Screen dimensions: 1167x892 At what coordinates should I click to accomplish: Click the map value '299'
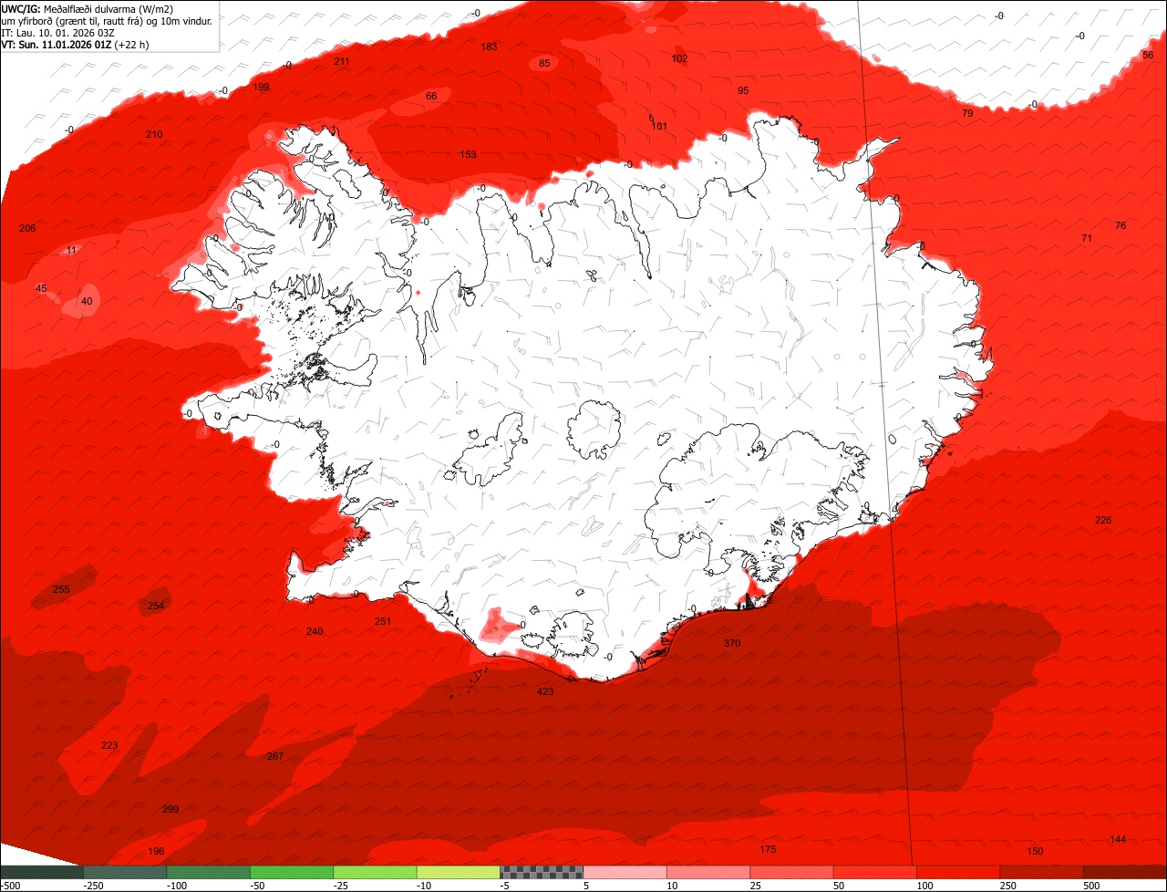[x=170, y=809]
